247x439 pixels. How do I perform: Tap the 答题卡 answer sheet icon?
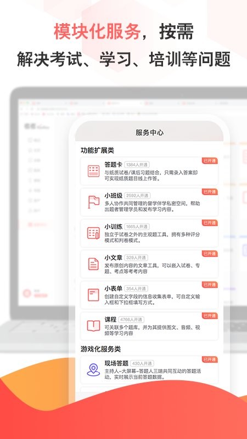[93, 171]
